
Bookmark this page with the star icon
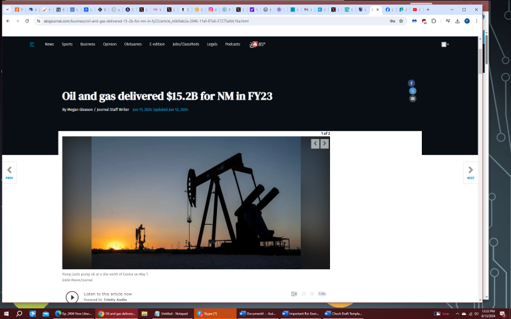tap(401, 21)
